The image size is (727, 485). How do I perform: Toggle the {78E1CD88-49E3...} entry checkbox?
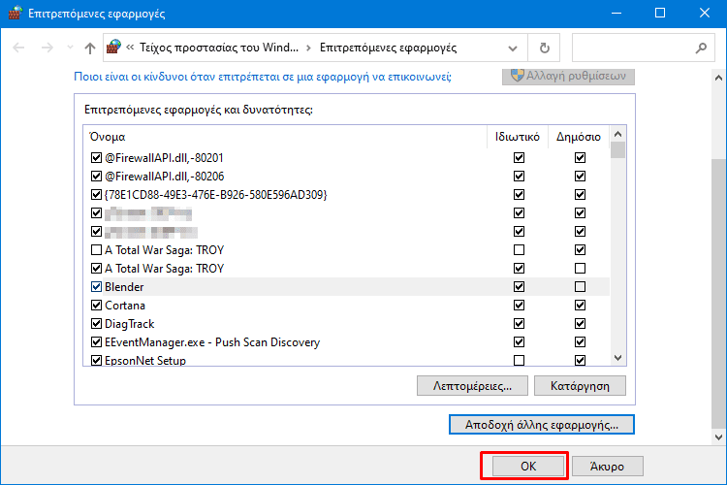click(x=96, y=194)
